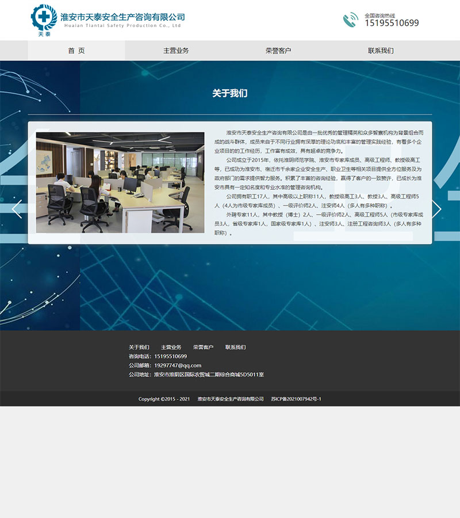Select 主营业务 in the top navigation bar
This screenshot has height=518, width=460.
click(x=176, y=51)
